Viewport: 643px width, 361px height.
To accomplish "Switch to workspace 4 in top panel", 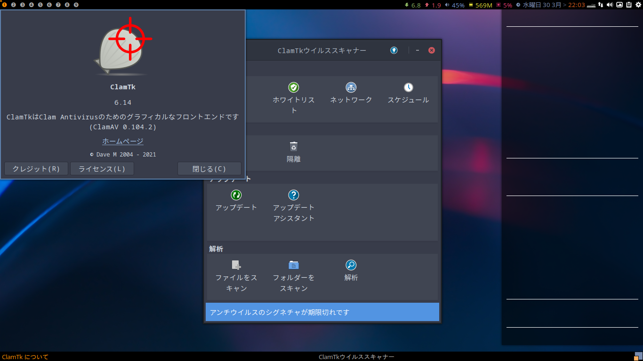I will coord(32,5).
